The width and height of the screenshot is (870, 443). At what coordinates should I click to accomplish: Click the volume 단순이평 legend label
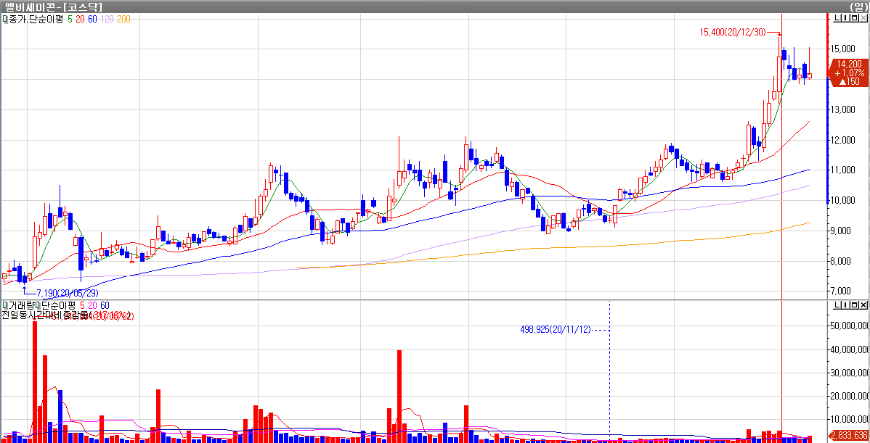(x=59, y=306)
